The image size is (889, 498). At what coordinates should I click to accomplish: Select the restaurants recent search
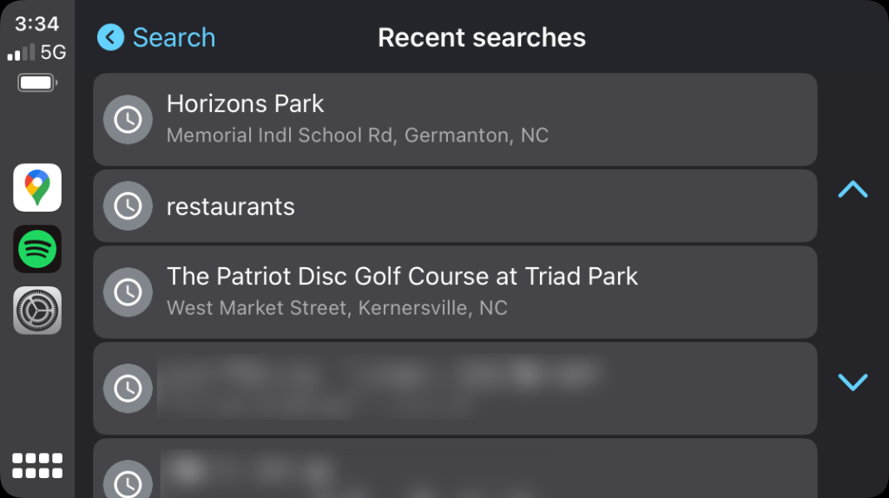point(455,206)
